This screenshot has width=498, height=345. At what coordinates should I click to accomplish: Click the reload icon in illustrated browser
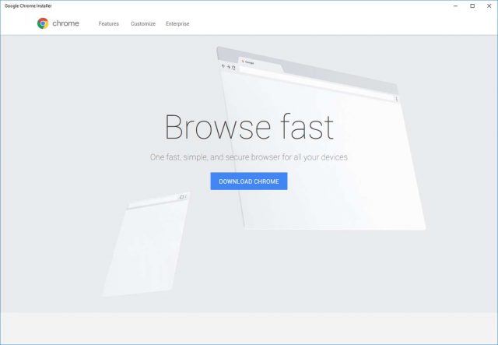point(233,68)
